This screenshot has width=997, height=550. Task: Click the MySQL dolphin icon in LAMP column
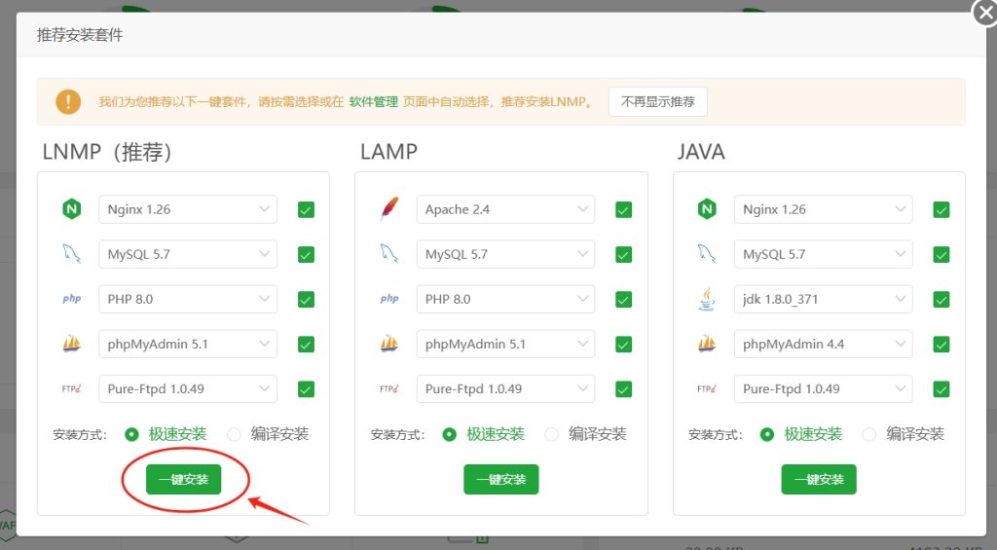coord(389,254)
